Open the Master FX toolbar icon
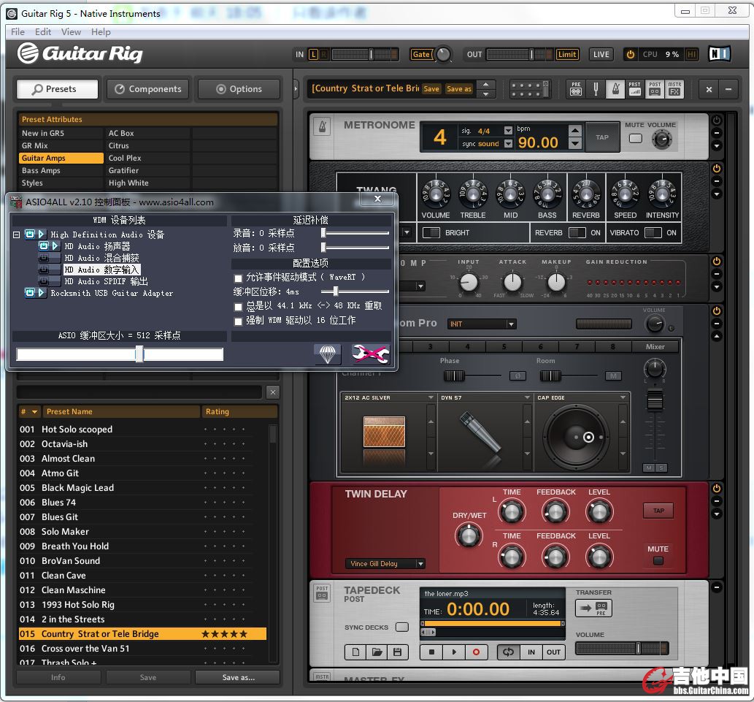This screenshot has height=702, width=754. [674, 89]
